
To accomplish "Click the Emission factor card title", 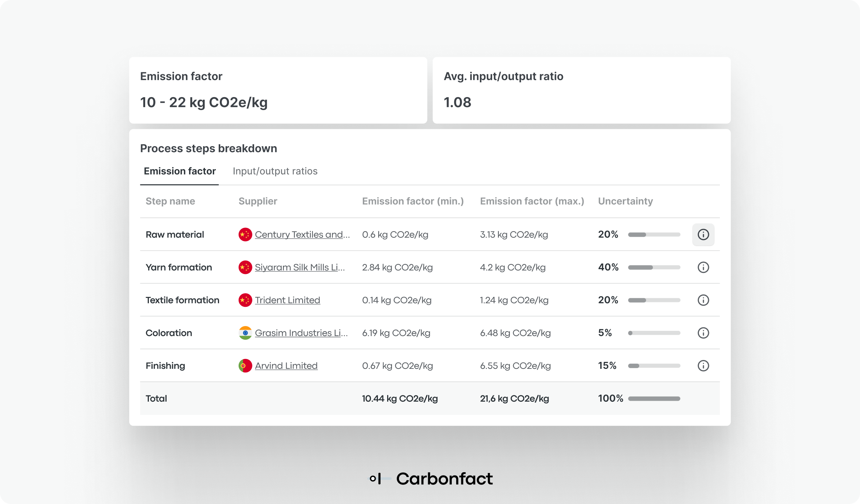I will [x=181, y=76].
